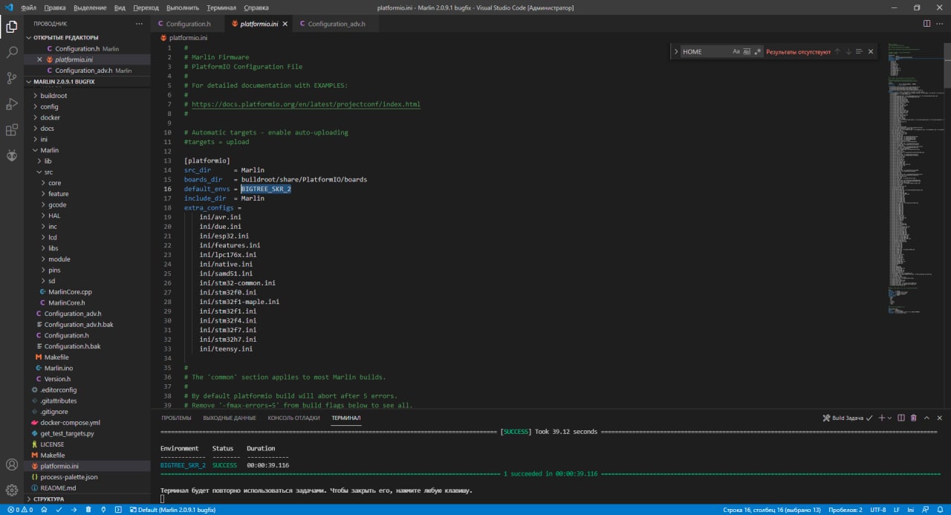Open the new terminal launch profile dropdown
Screen dimensions: 951x515
point(890,418)
